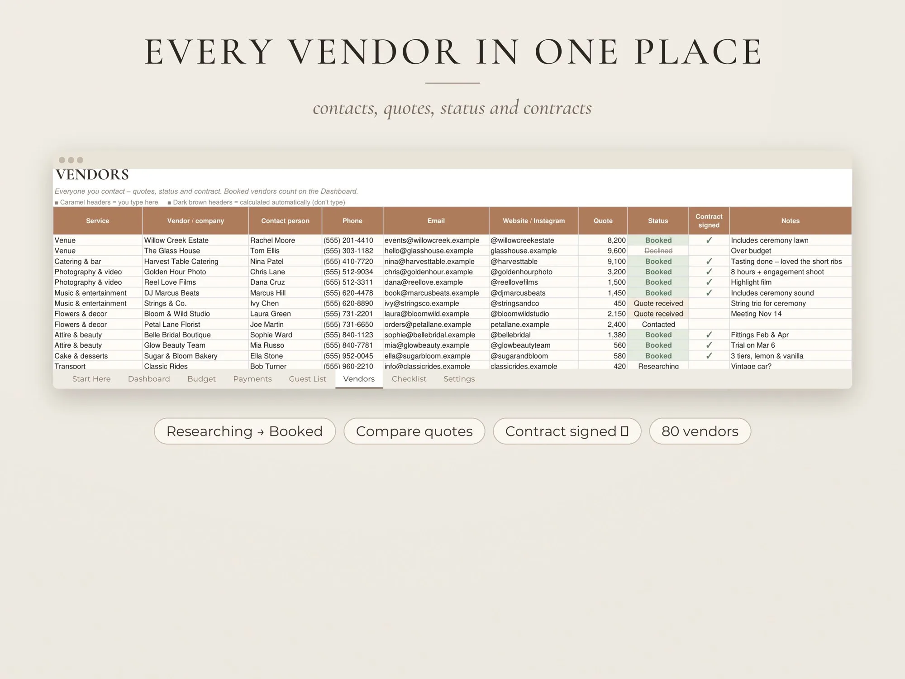Click the 'Contract signed' pill

(x=567, y=431)
